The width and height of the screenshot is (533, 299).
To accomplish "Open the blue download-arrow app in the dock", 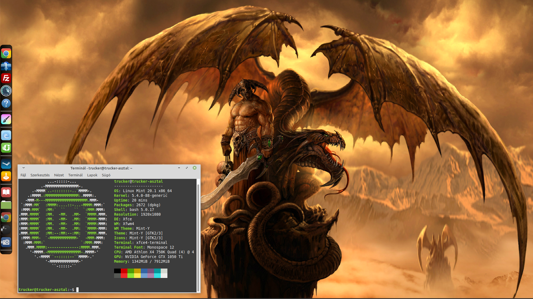I will pos(6,66).
